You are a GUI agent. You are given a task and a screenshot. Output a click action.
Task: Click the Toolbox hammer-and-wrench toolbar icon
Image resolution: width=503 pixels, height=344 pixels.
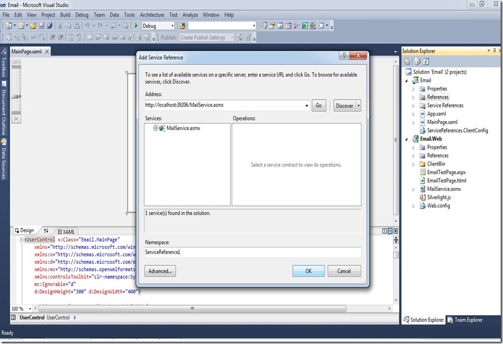point(296,26)
